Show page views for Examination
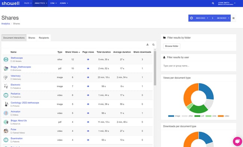The height and width of the screenshot is (147, 243). click(88, 140)
